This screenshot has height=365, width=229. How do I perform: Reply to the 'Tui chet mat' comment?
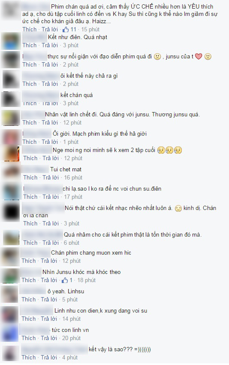pyautogui.click(x=51, y=177)
